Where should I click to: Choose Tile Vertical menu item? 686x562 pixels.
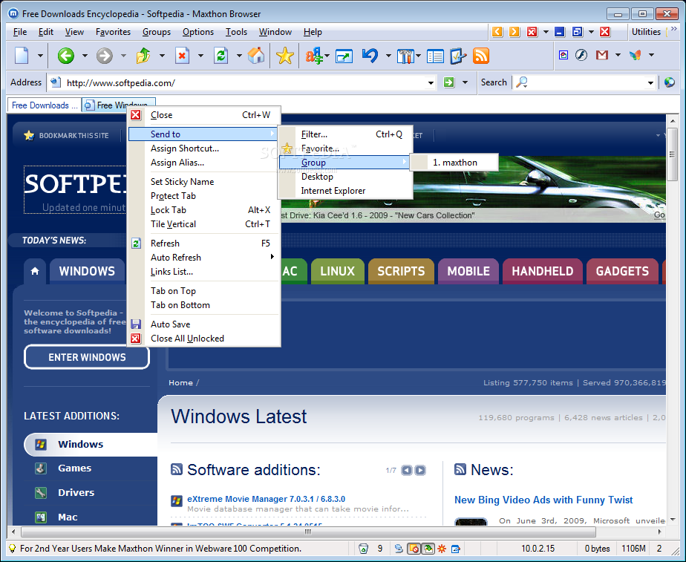204,224
